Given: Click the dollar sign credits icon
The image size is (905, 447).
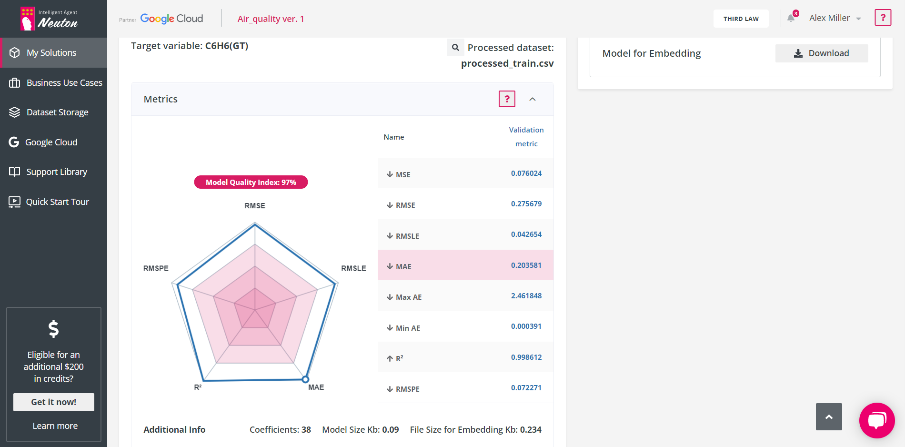Looking at the screenshot, I should pos(54,329).
